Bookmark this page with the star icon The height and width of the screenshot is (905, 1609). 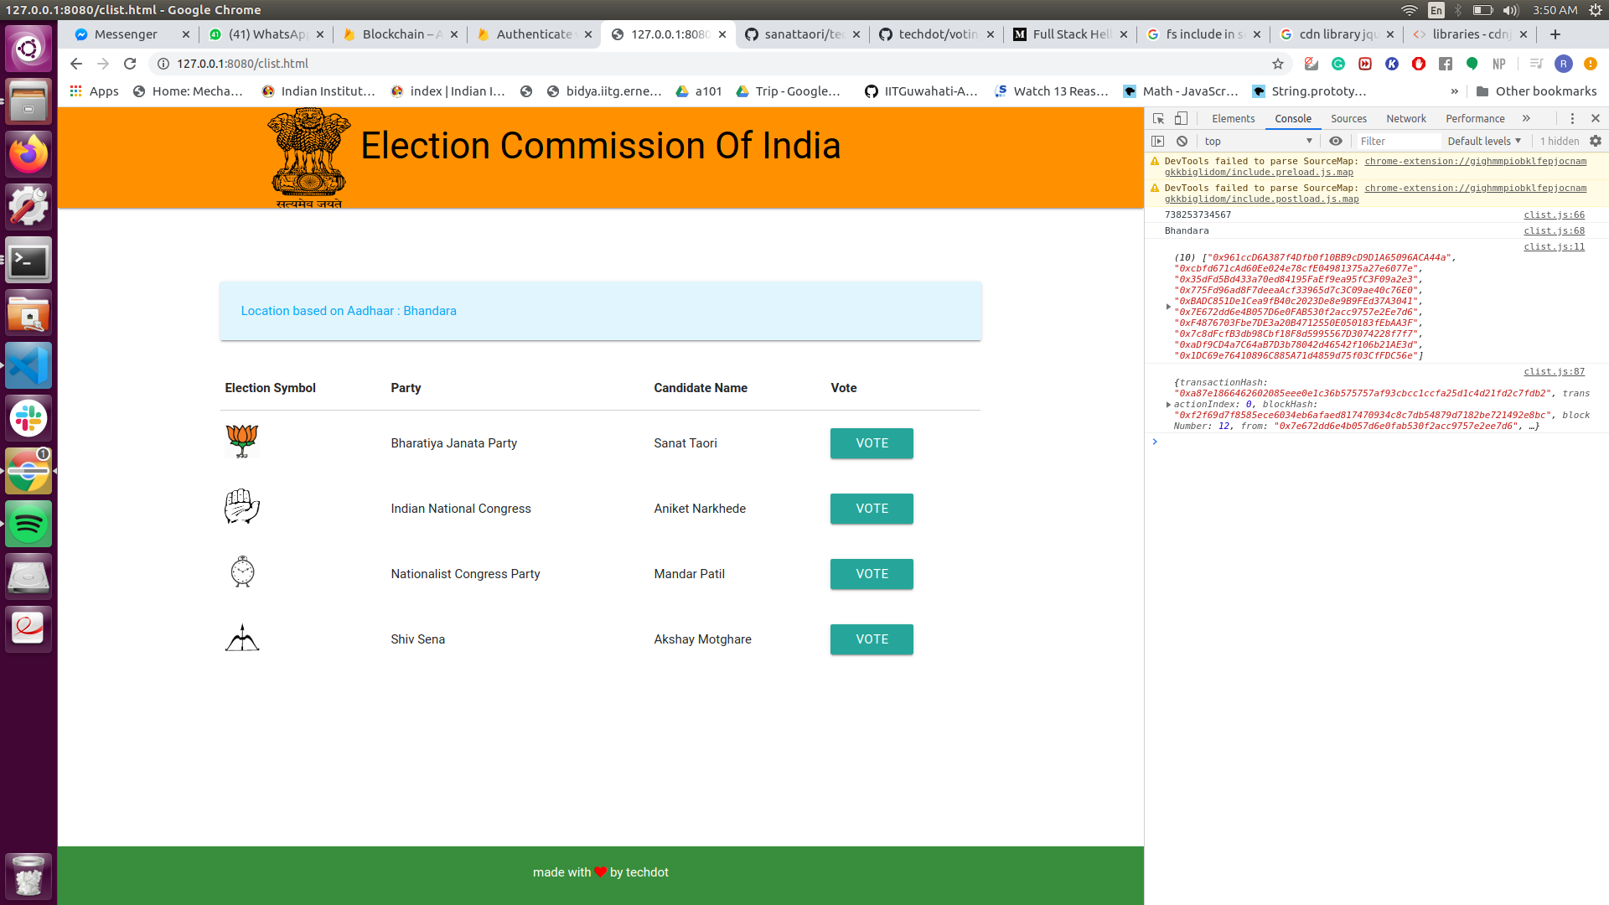click(1277, 64)
